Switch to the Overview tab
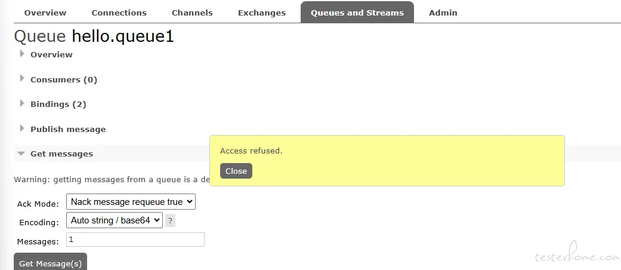This screenshot has height=270, width=621. coord(45,13)
